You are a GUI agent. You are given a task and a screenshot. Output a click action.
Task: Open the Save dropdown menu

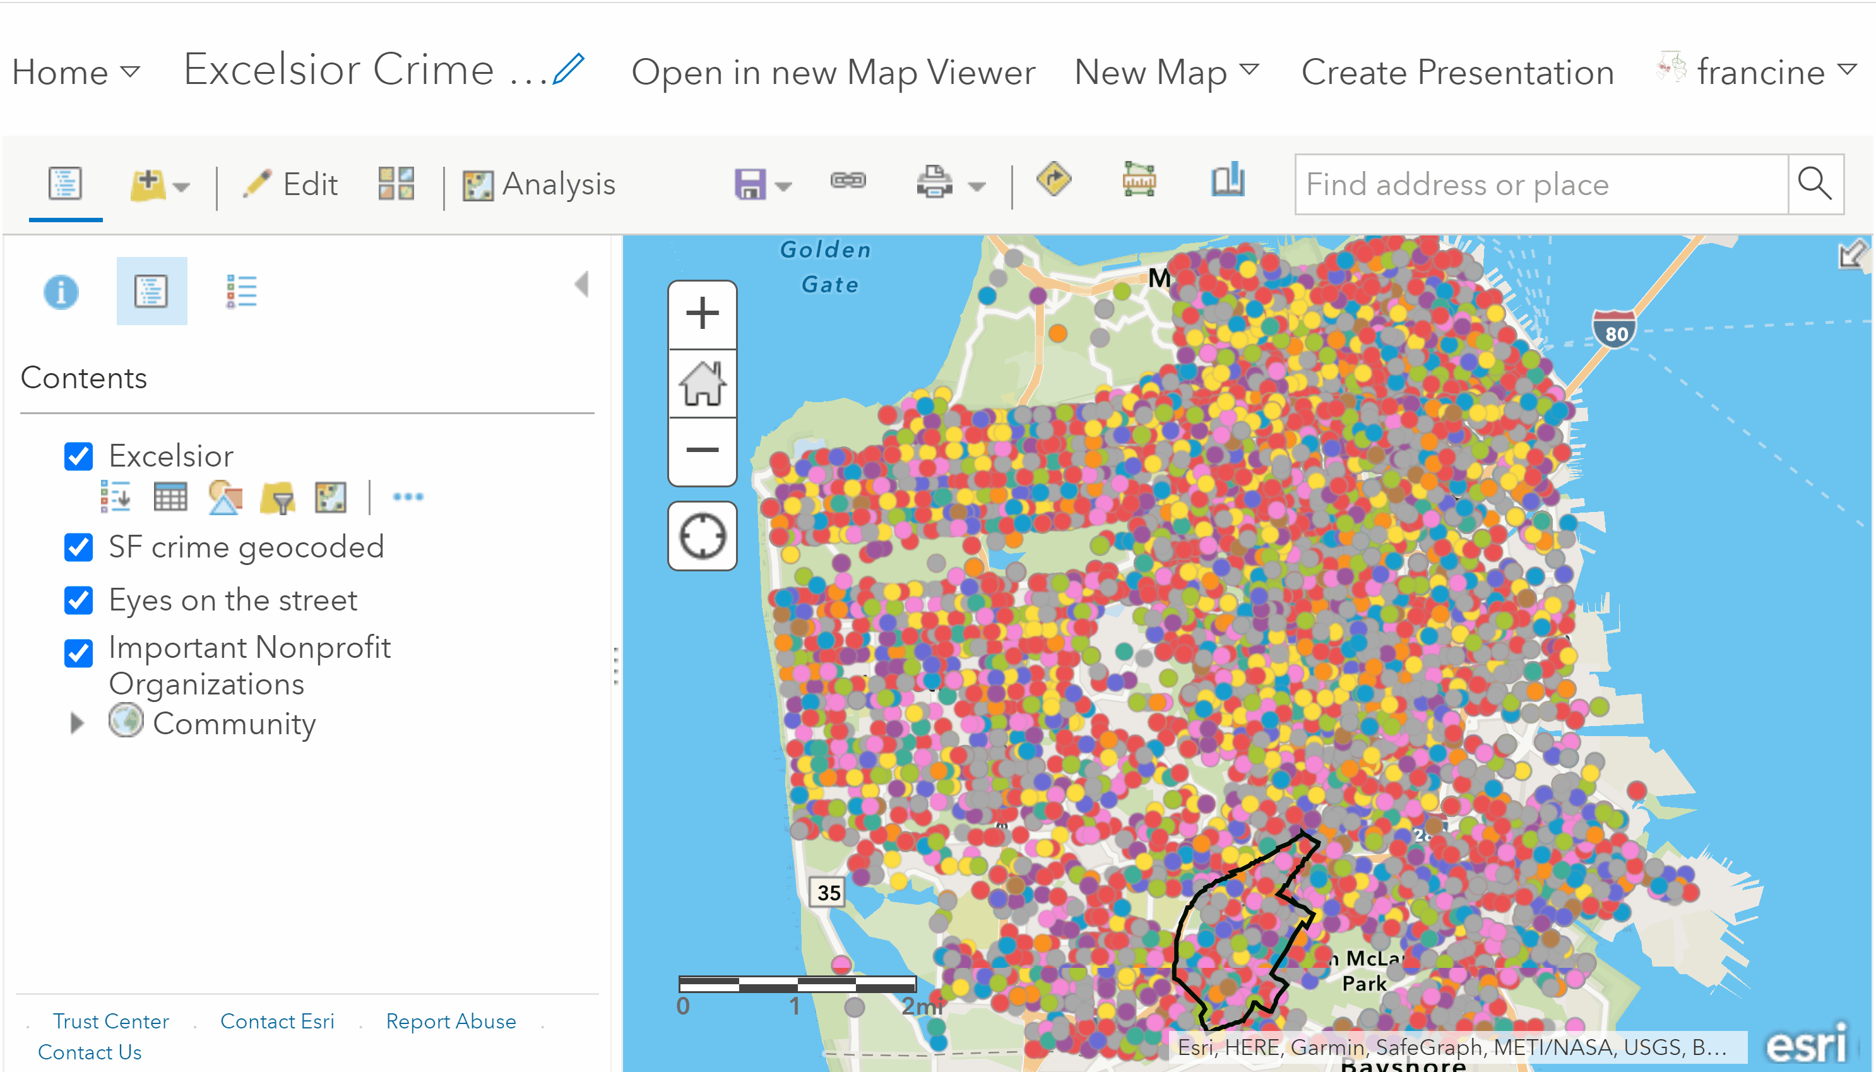pyautogui.click(x=783, y=186)
